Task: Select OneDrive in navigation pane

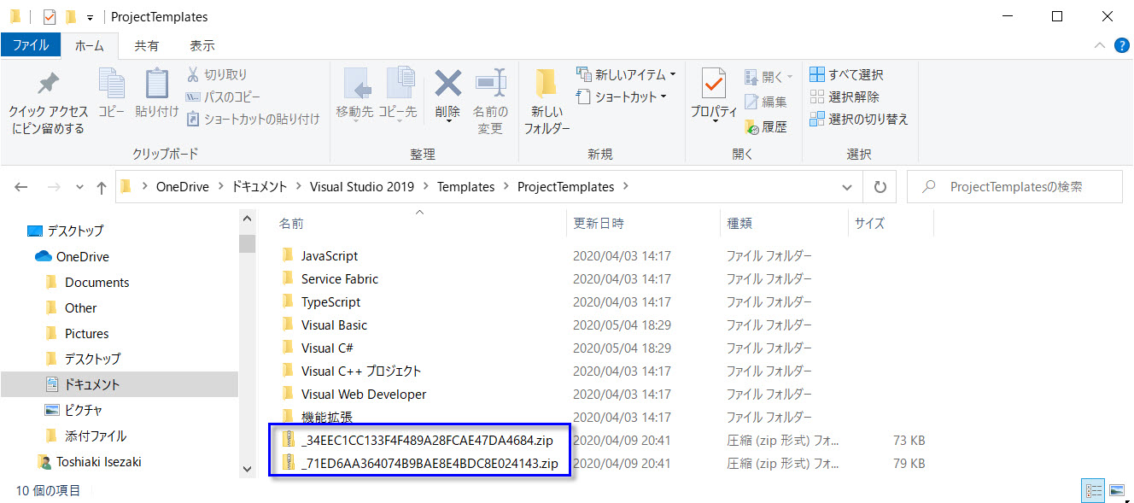Action: (72, 257)
